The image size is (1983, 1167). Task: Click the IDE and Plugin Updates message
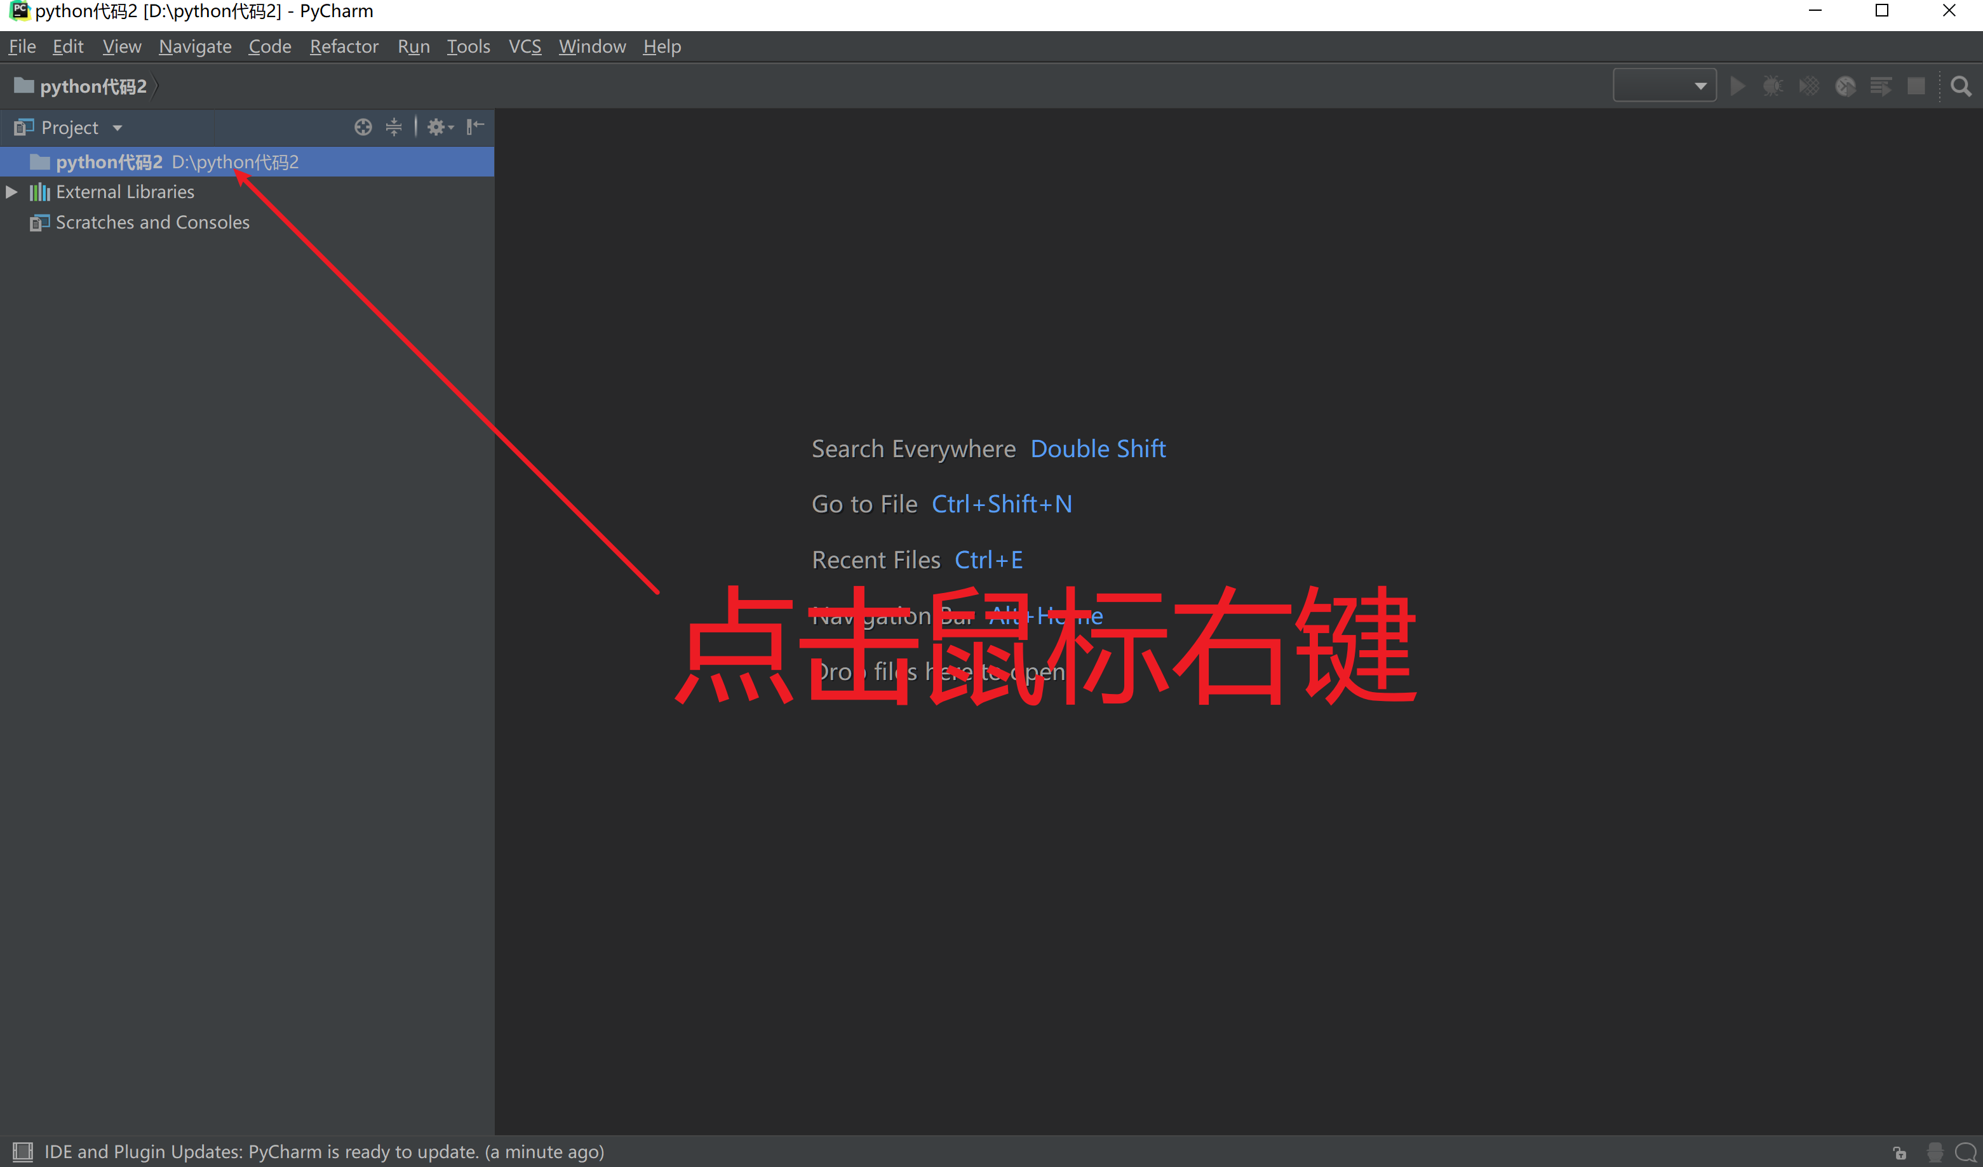pyautogui.click(x=324, y=1152)
